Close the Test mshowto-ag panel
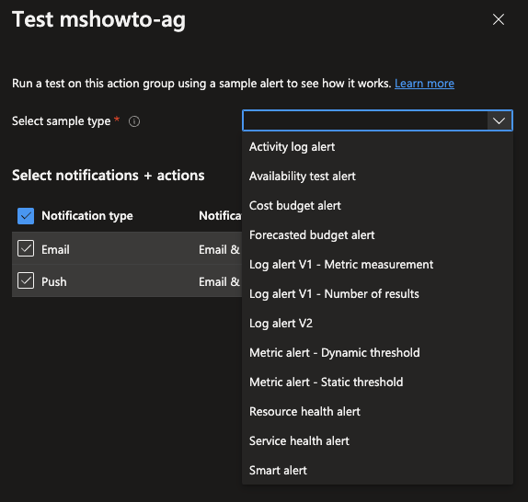This screenshot has width=528, height=502. pyautogui.click(x=499, y=19)
